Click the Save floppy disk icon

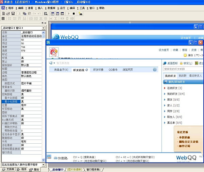click(x=13, y=13)
